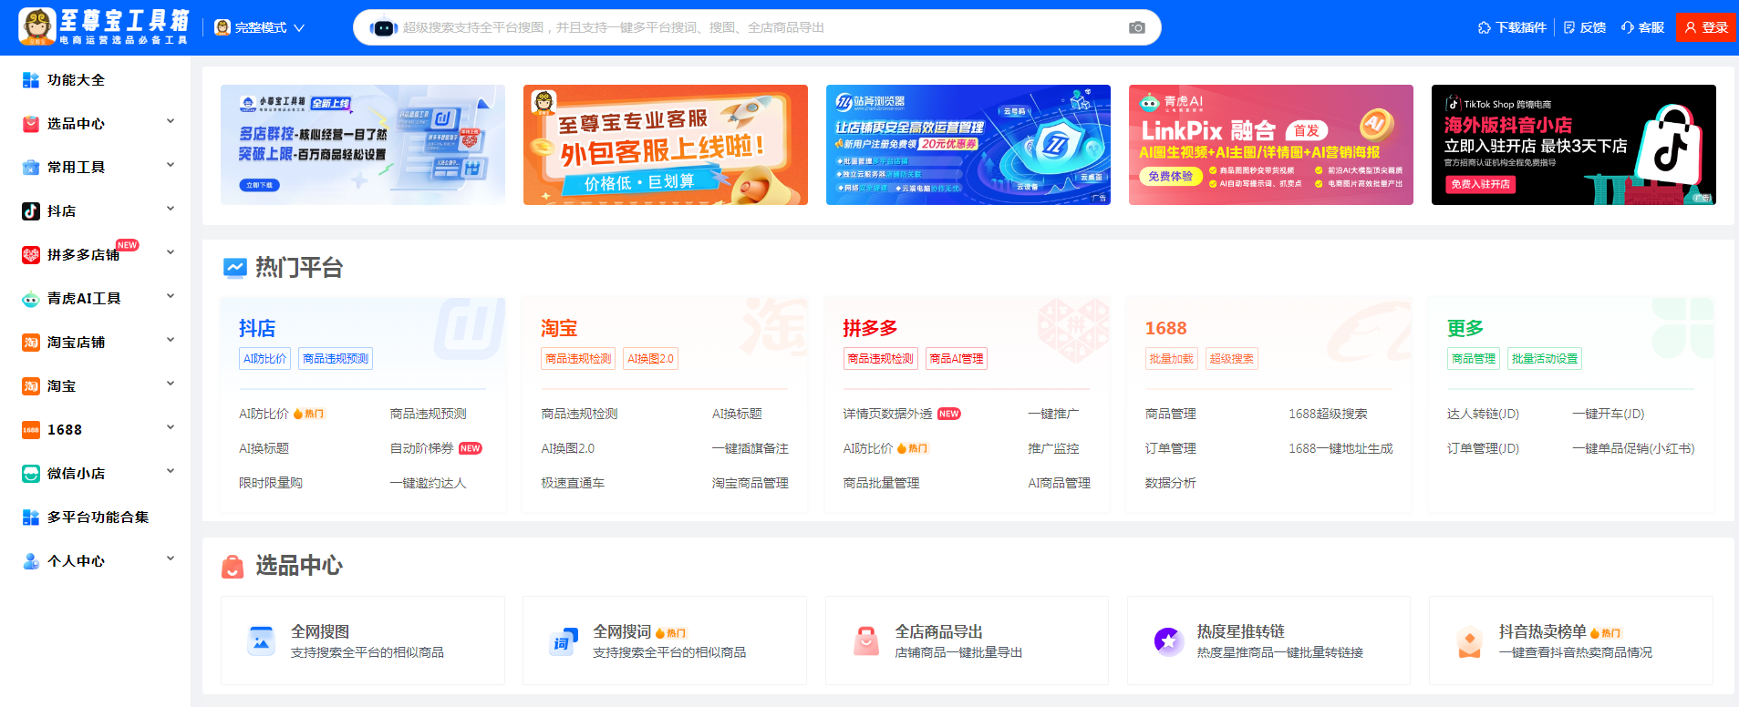The image size is (1739, 707).
Task: Click the 抖店 TikTok sidebar icon
Action: pos(31,211)
